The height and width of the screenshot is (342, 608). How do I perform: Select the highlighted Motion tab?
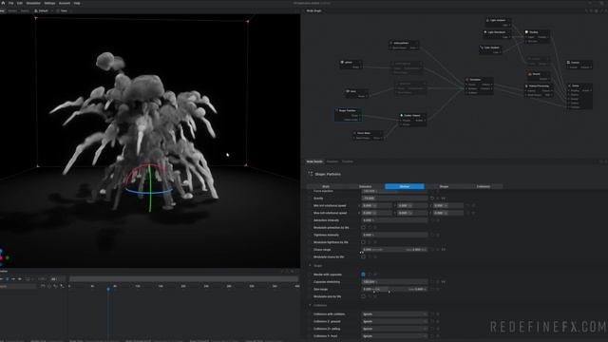click(405, 186)
